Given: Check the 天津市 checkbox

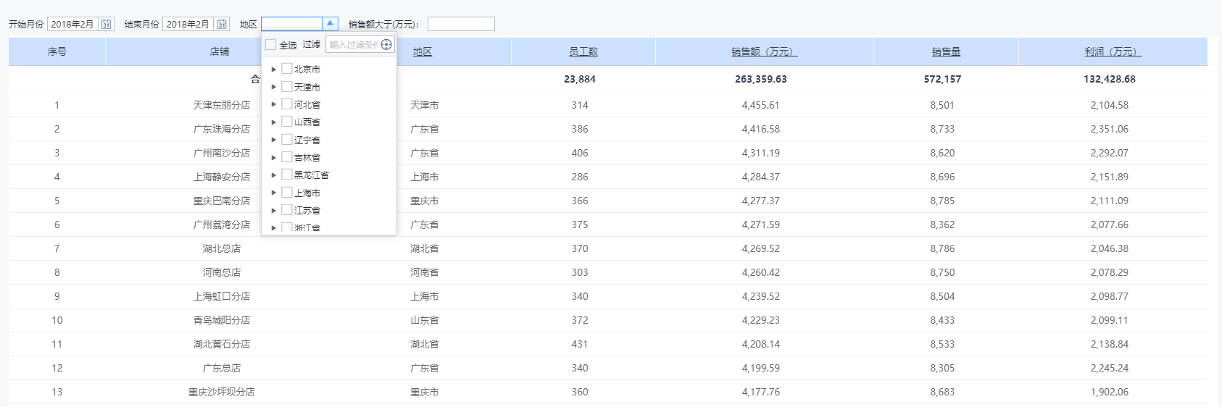Looking at the screenshot, I should 286,86.
